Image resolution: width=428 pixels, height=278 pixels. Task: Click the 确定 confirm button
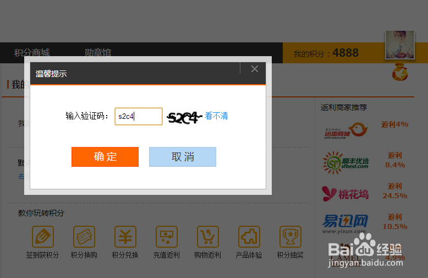tap(105, 157)
